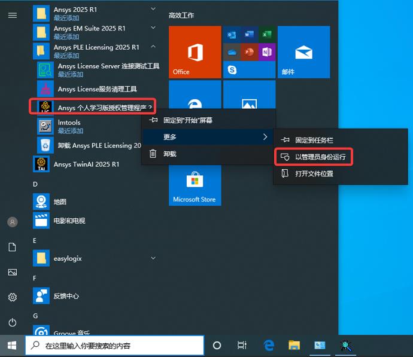Open 反馈中心 feedback hub
Image resolution: width=413 pixels, height=357 pixels.
[x=95, y=295]
